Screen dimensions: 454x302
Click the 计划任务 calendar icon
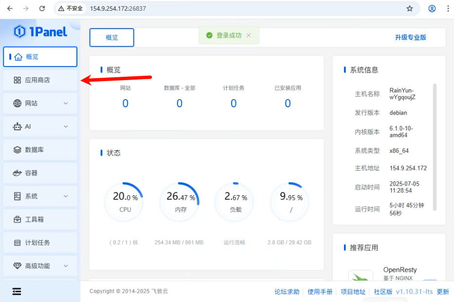18,242
